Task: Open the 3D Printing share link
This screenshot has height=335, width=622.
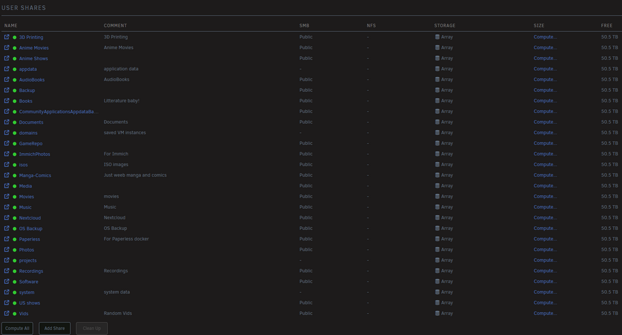Action: (x=31, y=37)
